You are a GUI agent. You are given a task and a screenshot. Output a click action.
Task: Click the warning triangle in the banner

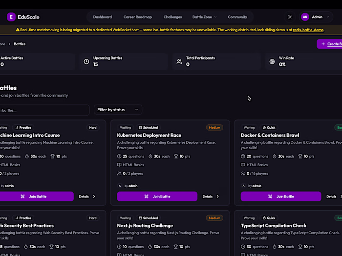point(18,30)
